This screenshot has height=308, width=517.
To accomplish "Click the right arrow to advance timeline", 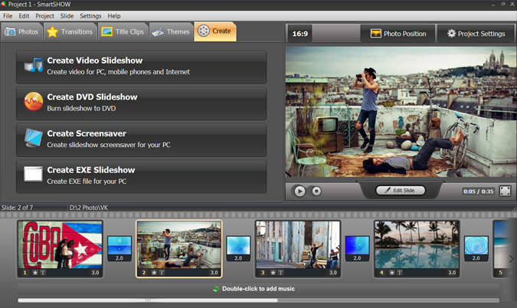I will click(511, 259).
